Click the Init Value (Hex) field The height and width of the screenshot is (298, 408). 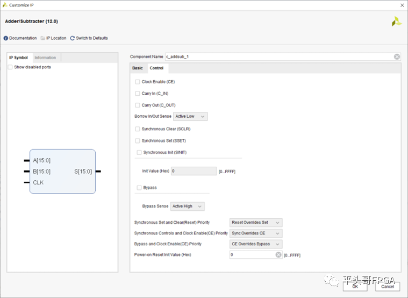[194, 171]
